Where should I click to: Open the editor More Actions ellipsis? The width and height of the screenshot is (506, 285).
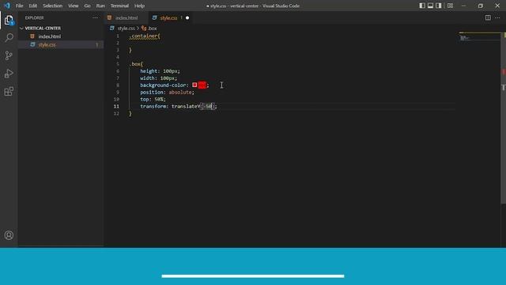[x=497, y=17]
